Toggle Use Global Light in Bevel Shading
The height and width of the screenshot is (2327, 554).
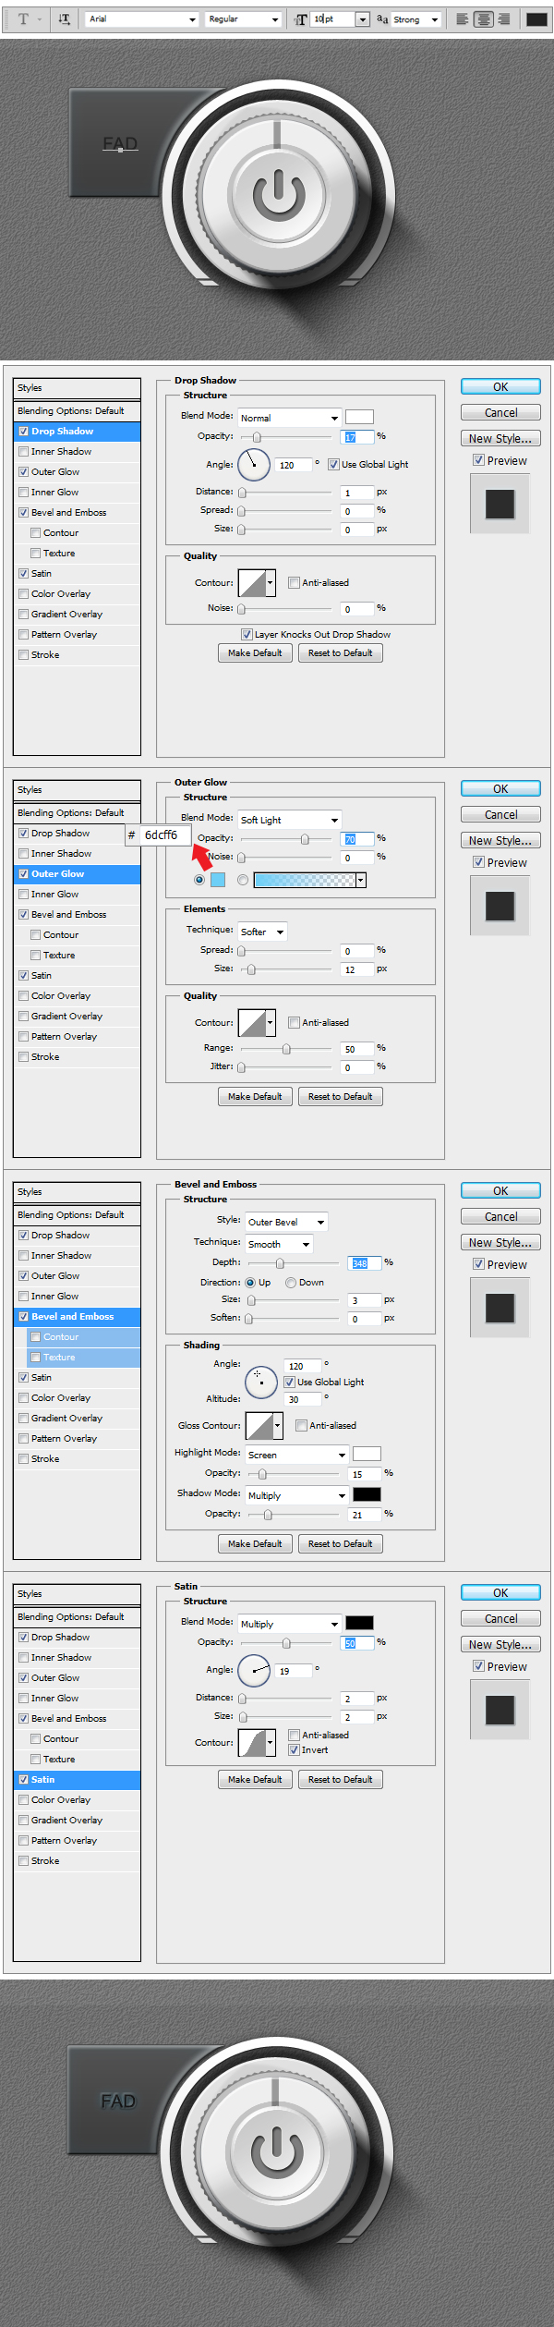289,1382
